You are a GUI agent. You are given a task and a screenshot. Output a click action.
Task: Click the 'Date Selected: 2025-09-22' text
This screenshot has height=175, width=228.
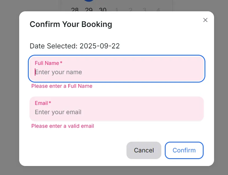point(75,46)
